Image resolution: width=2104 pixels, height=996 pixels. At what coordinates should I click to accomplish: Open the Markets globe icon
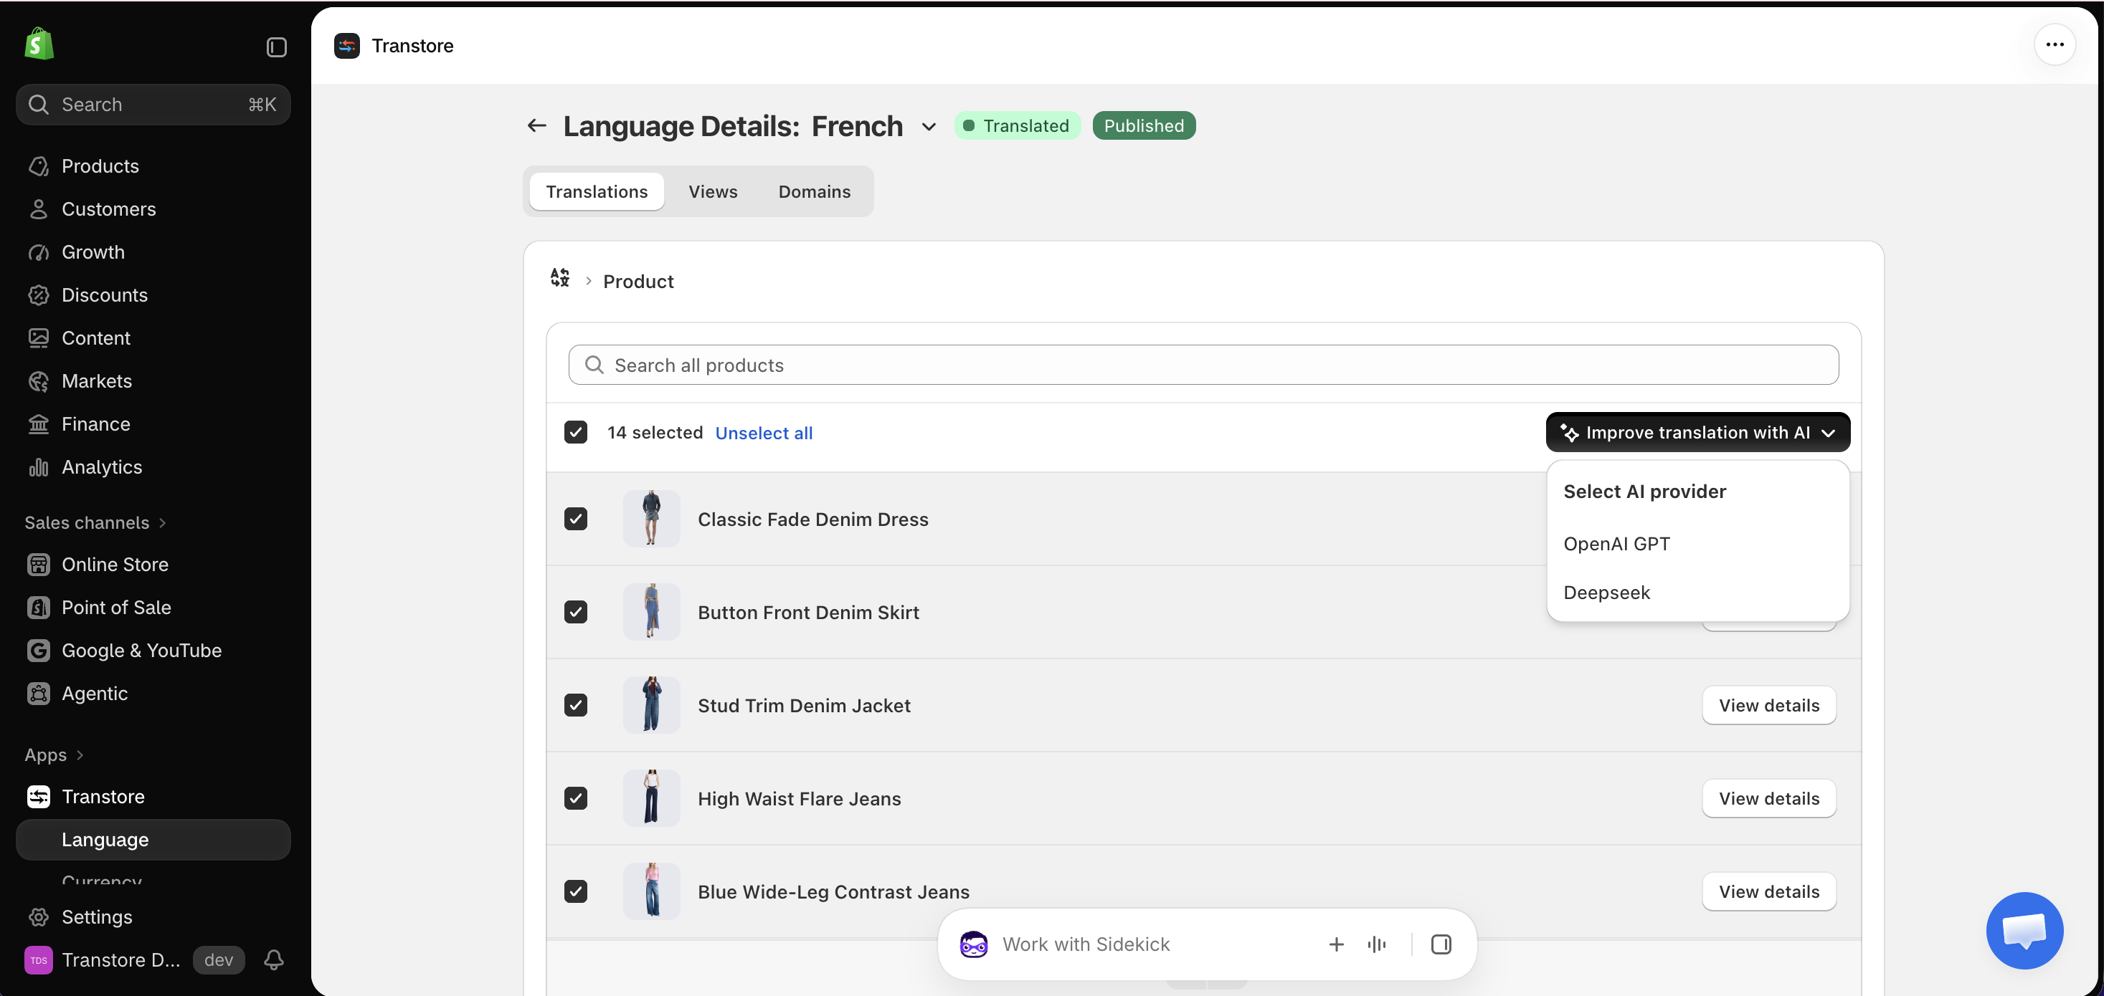click(x=39, y=381)
